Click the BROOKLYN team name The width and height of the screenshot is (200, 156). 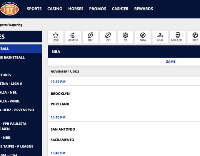coord(60,94)
